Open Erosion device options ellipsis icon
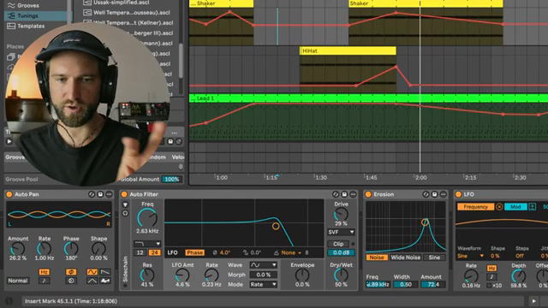The width and height of the screenshot is (548, 308). [x=444, y=194]
